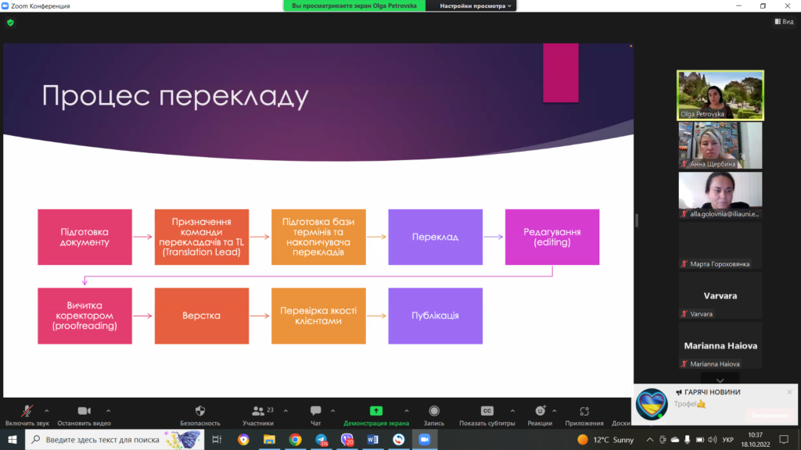Open the Участники participants panel
This screenshot has width=801, height=450.
pyautogui.click(x=257, y=411)
